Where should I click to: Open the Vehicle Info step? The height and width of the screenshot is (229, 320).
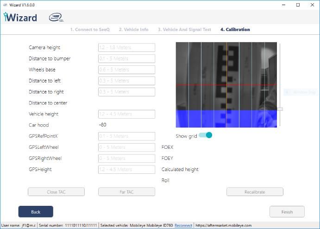click(133, 29)
